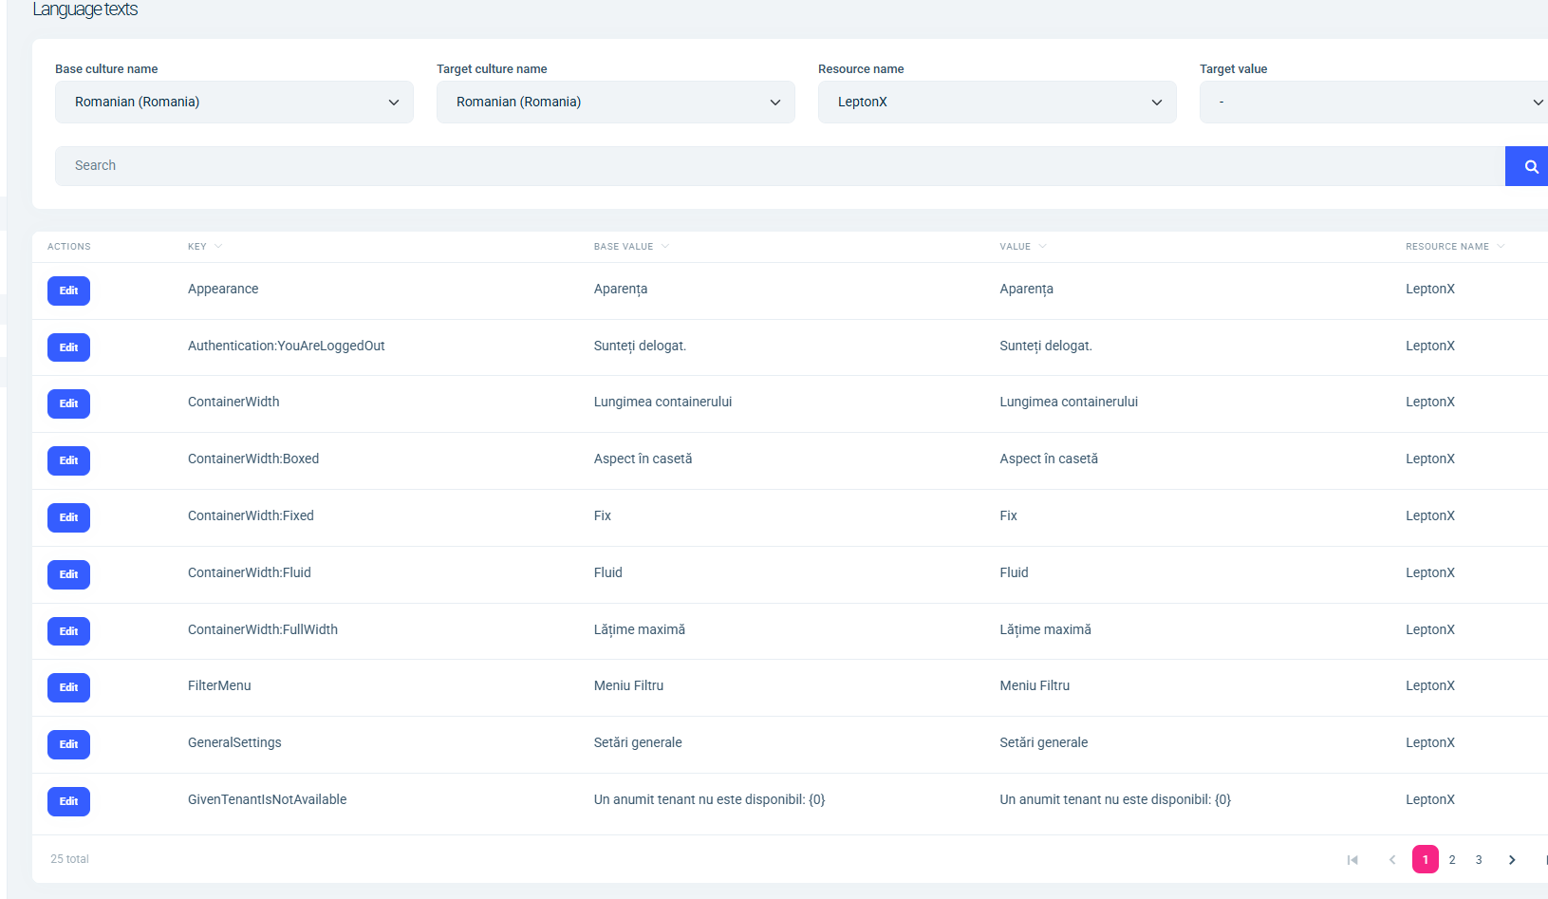Click the magnifier search button
The width and height of the screenshot is (1548, 899).
click(x=1529, y=166)
